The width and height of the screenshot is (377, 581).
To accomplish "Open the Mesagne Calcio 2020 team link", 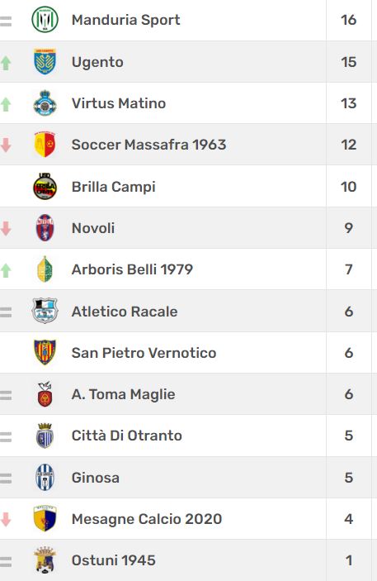I will pos(147,519).
